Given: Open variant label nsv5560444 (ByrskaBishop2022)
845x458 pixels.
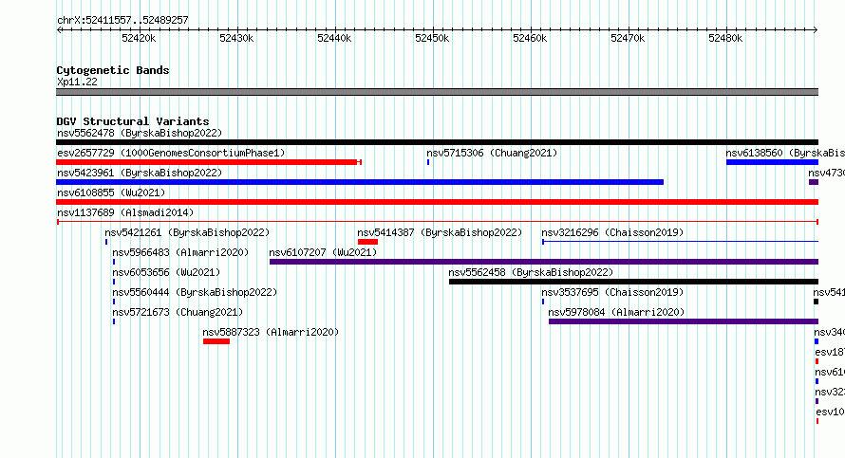Looking at the screenshot, I should pyautogui.click(x=195, y=292).
